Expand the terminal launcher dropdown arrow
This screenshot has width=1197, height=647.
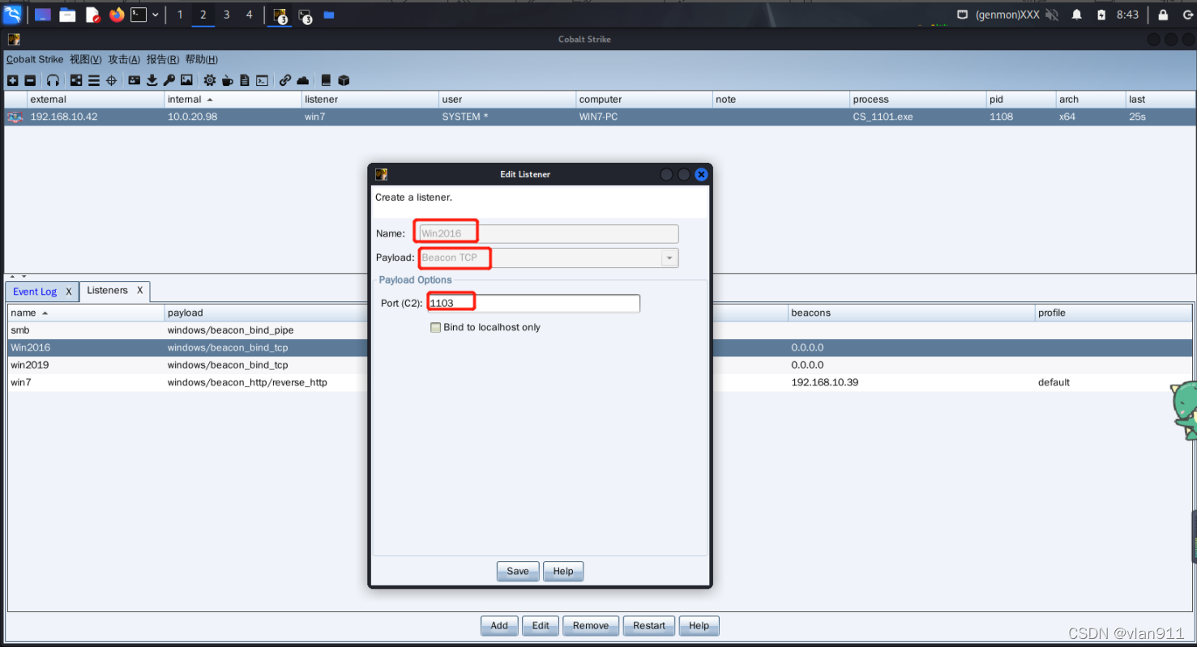tap(155, 15)
